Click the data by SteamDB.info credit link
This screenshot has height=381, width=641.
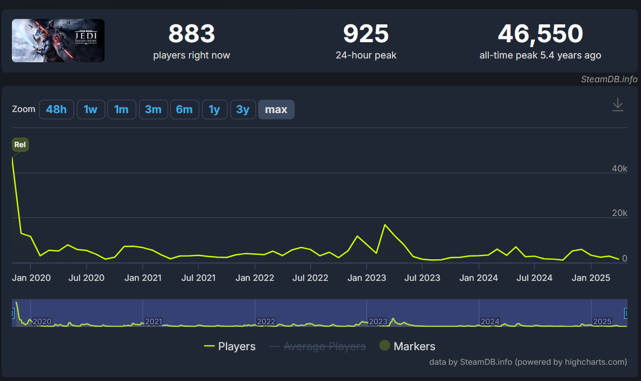pos(528,362)
